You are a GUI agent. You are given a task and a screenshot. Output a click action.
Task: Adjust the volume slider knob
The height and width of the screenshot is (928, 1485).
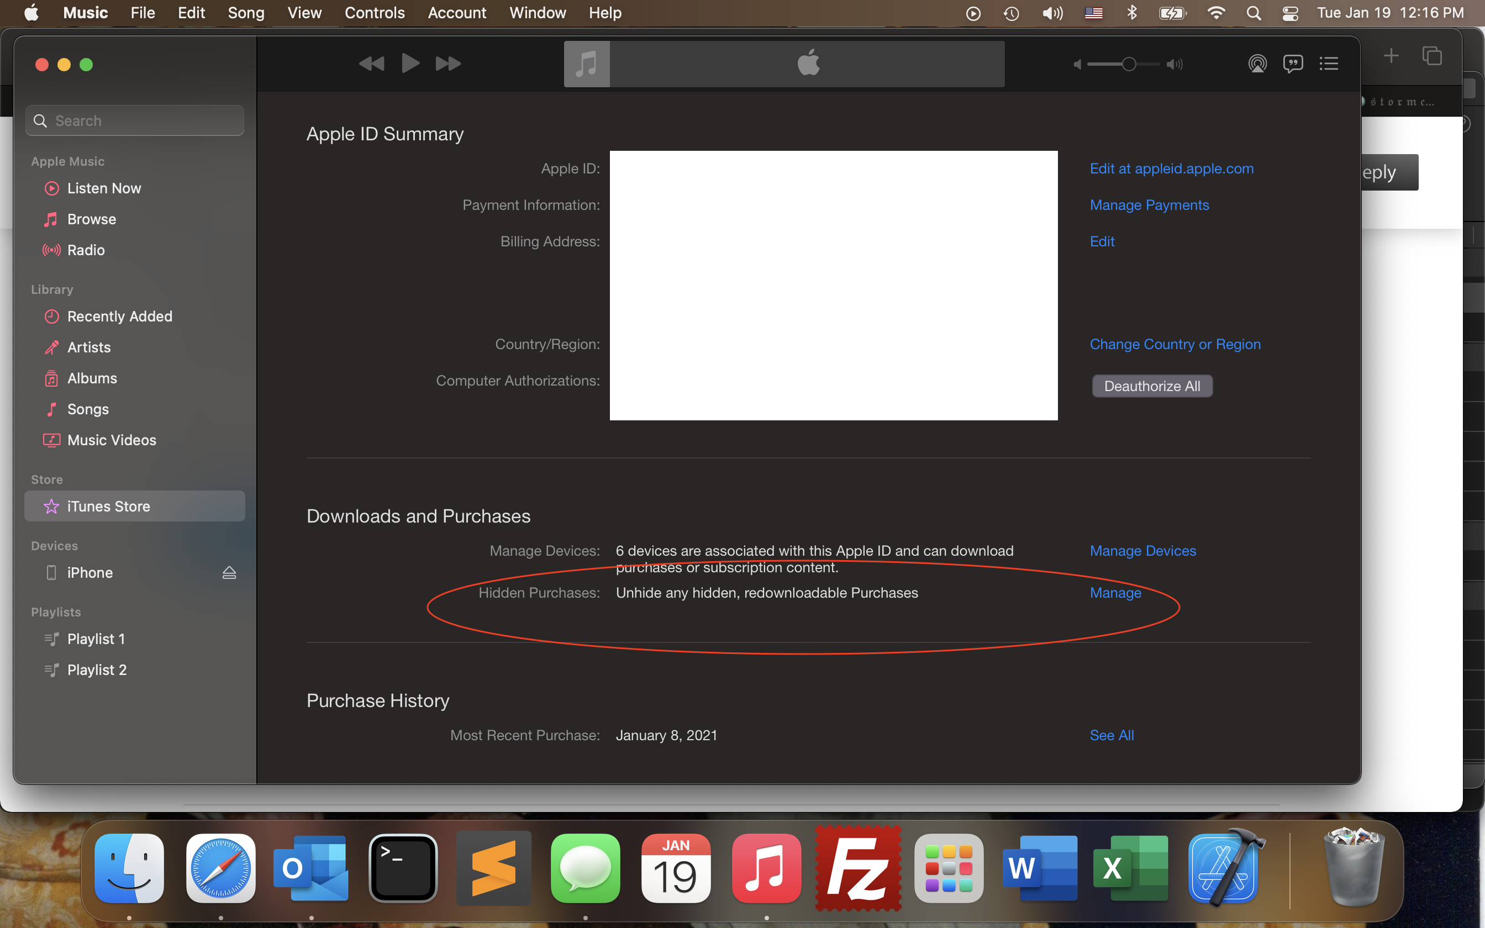coord(1129,64)
